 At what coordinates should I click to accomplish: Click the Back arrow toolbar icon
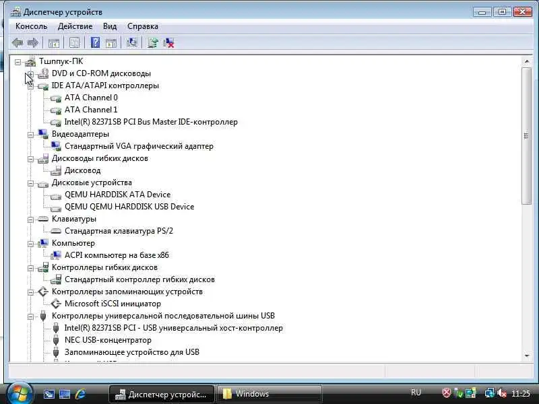coord(18,43)
